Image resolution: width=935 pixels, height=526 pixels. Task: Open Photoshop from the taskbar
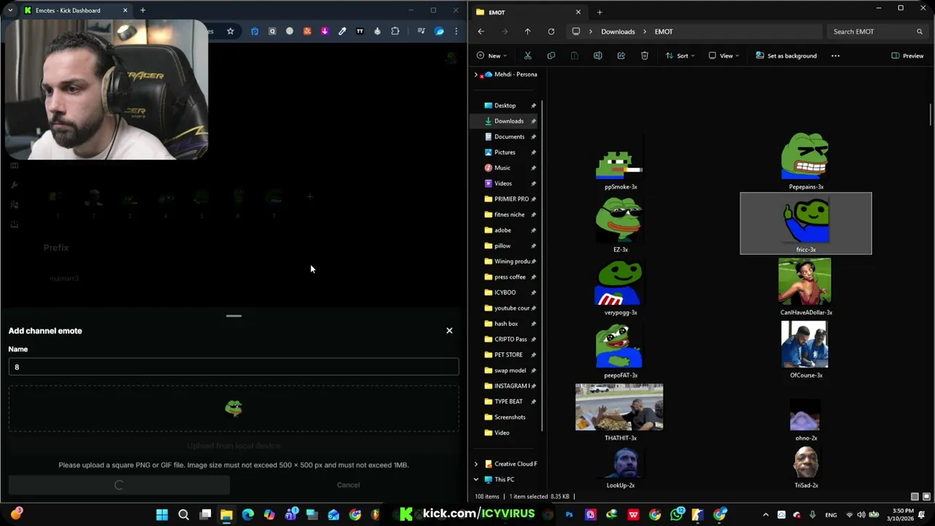coord(569,514)
